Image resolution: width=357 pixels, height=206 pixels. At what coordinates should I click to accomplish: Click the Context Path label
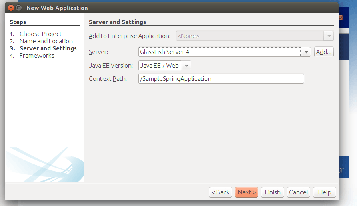pos(108,79)
